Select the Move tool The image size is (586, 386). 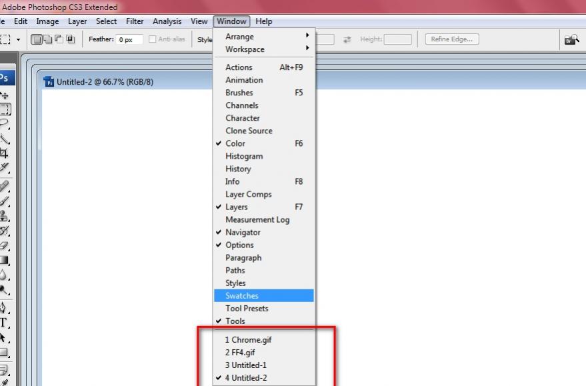tap(5, 95)
